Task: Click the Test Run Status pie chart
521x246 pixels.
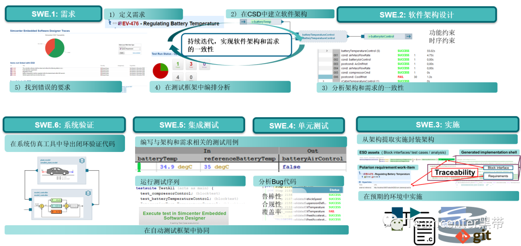Action: coord(161,70)
